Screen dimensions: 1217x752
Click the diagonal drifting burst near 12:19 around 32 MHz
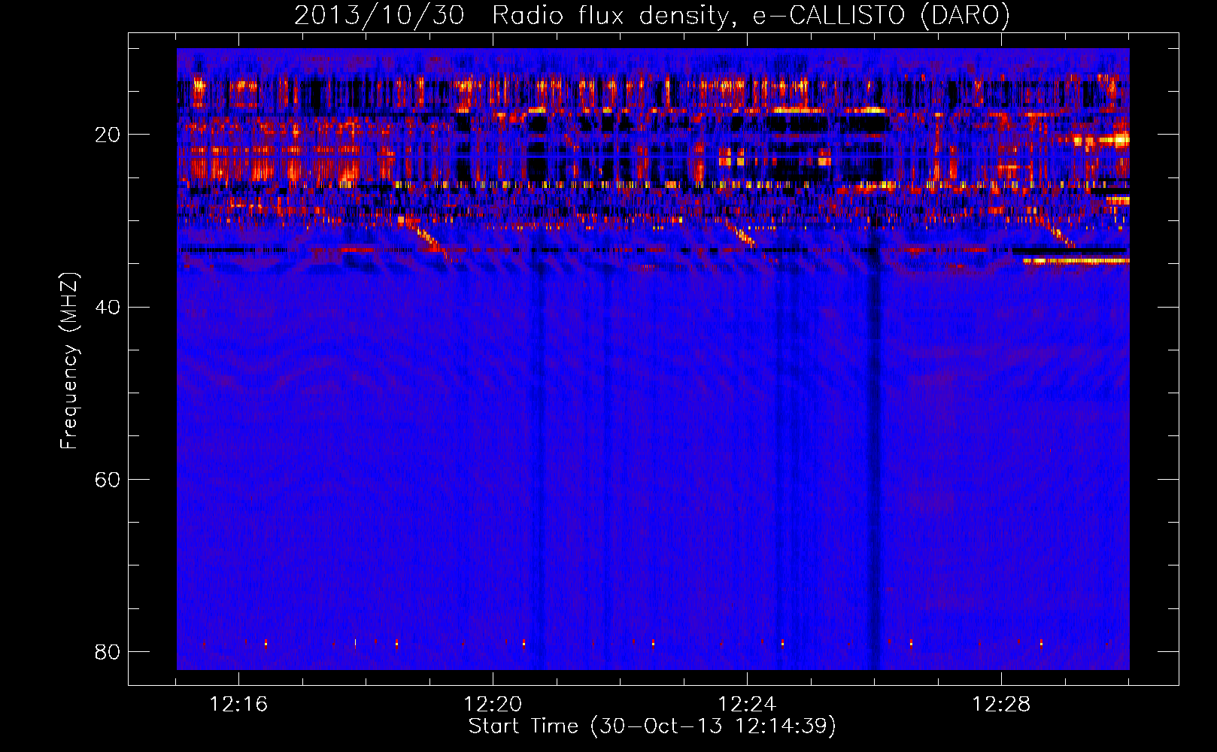(x=426, y=236)
